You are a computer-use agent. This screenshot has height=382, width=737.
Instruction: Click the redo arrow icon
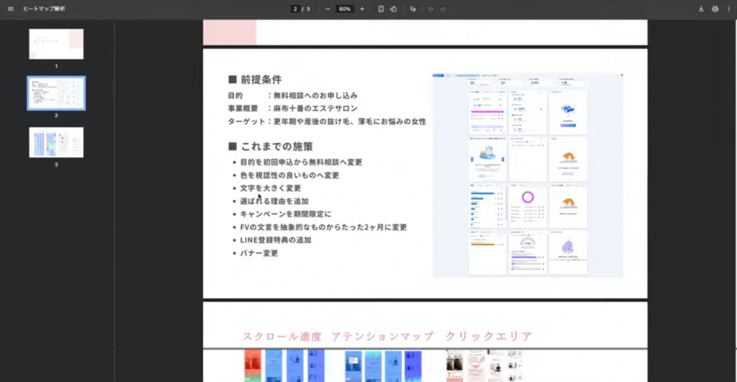tap(443, 9)
